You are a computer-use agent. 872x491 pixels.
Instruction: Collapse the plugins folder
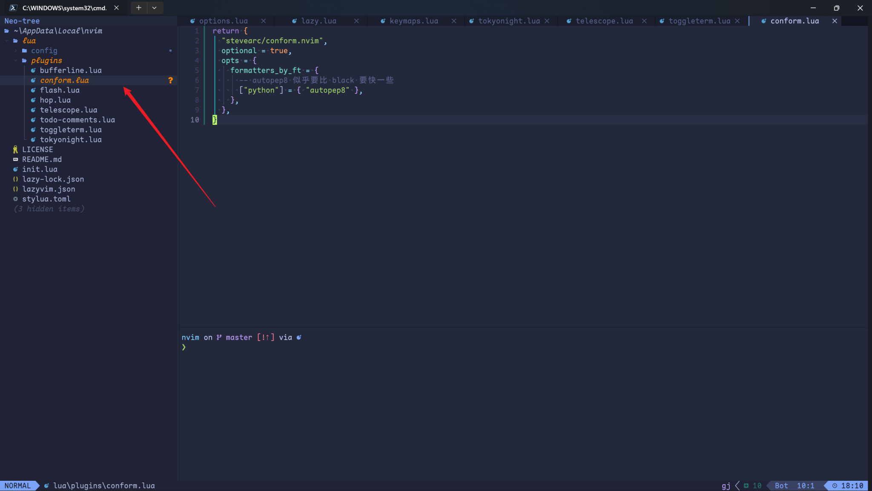point(46,61)
